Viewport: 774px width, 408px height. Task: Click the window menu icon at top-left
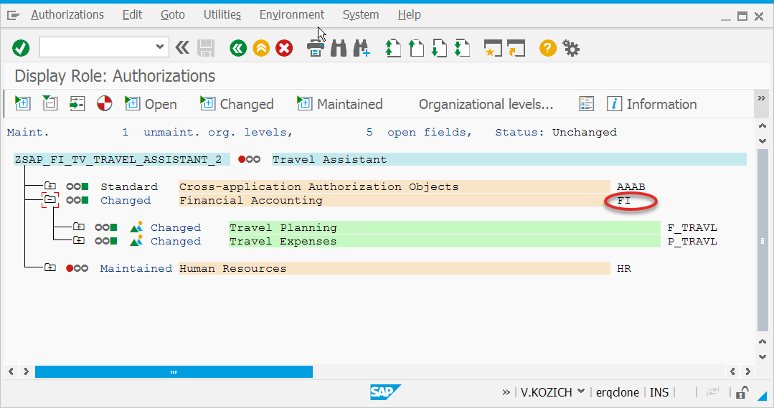[x=14, y=16]
